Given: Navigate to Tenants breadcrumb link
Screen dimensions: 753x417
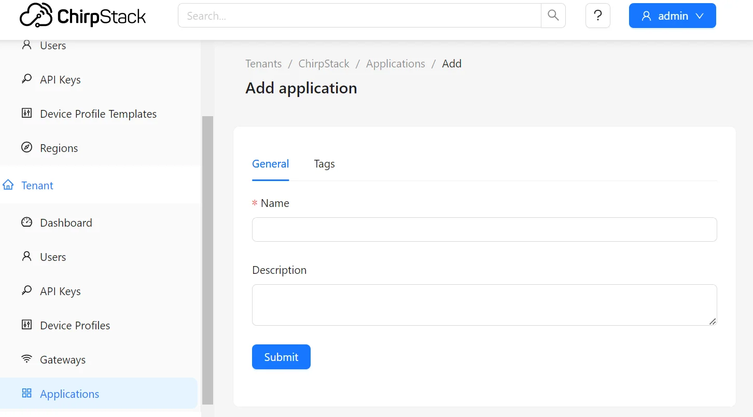Looking at the screenshot, I should click(x=263, y=63).
